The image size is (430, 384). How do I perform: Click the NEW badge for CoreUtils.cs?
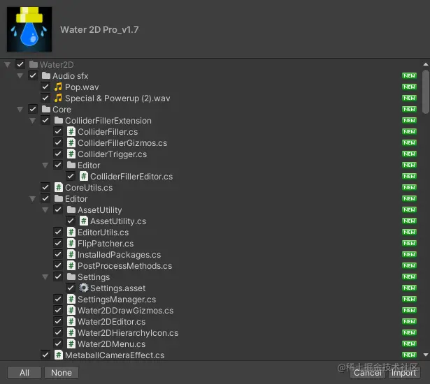pyautogui.click(x=409, y=188)
